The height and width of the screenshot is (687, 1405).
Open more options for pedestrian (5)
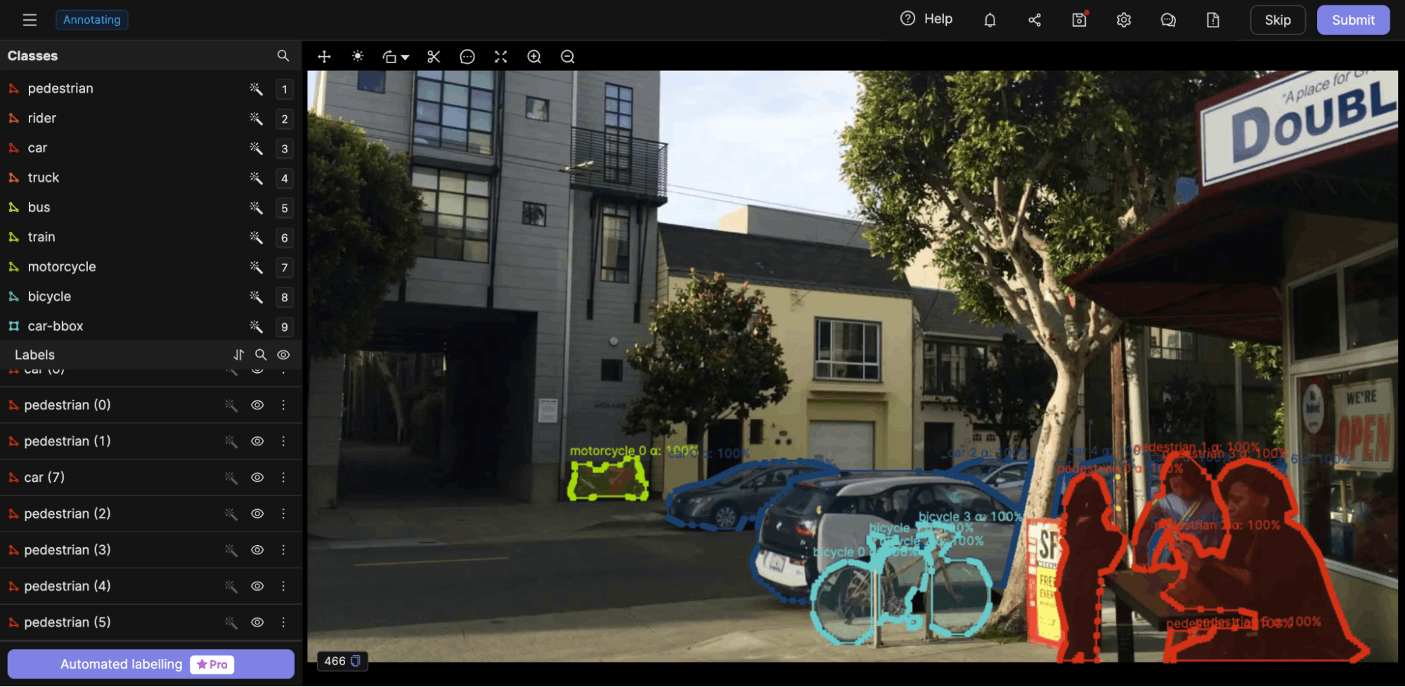283,622
